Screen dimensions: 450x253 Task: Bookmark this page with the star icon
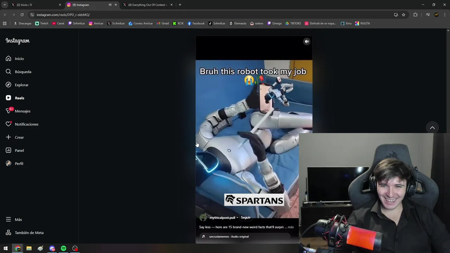coord(404,15)
